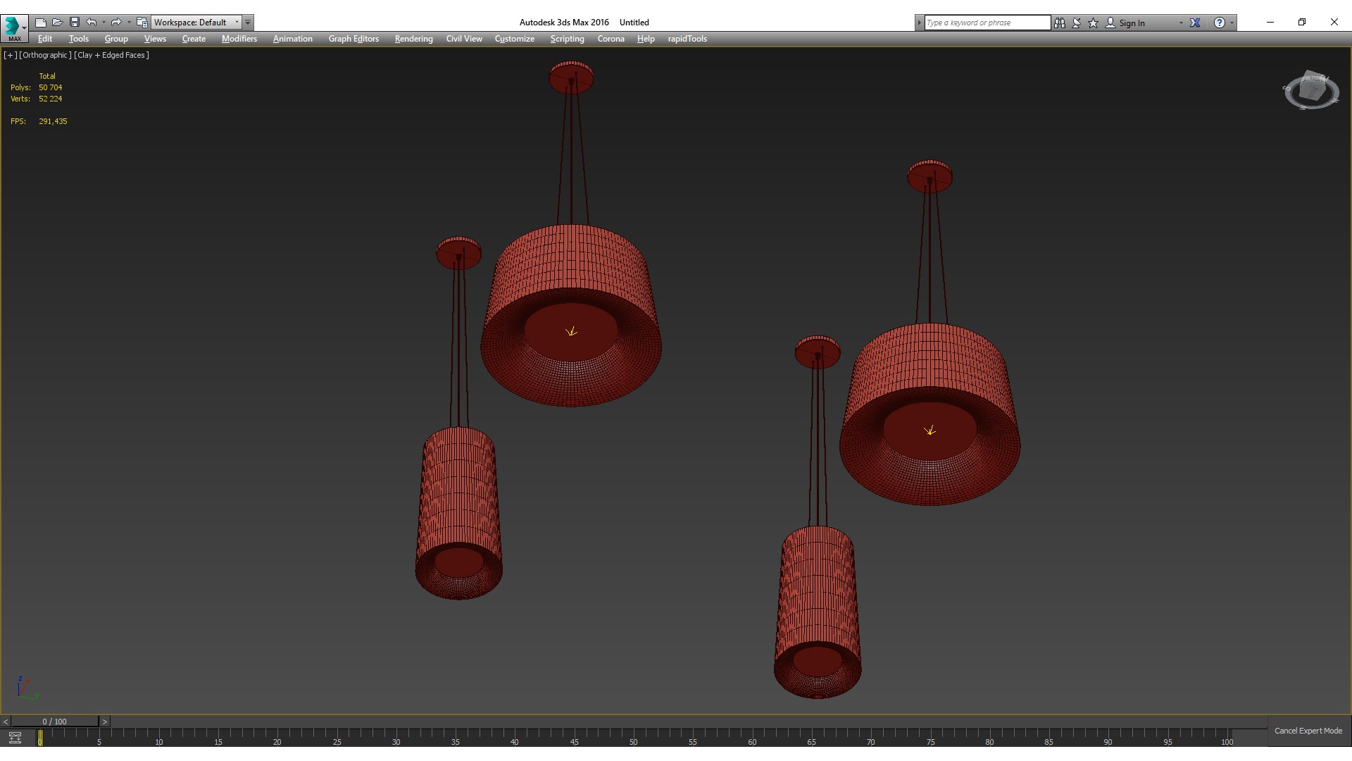This screenshot has height=761, width=1352.
Task: Undo the last action with the arrow icon
Action: tap(92, 23)
